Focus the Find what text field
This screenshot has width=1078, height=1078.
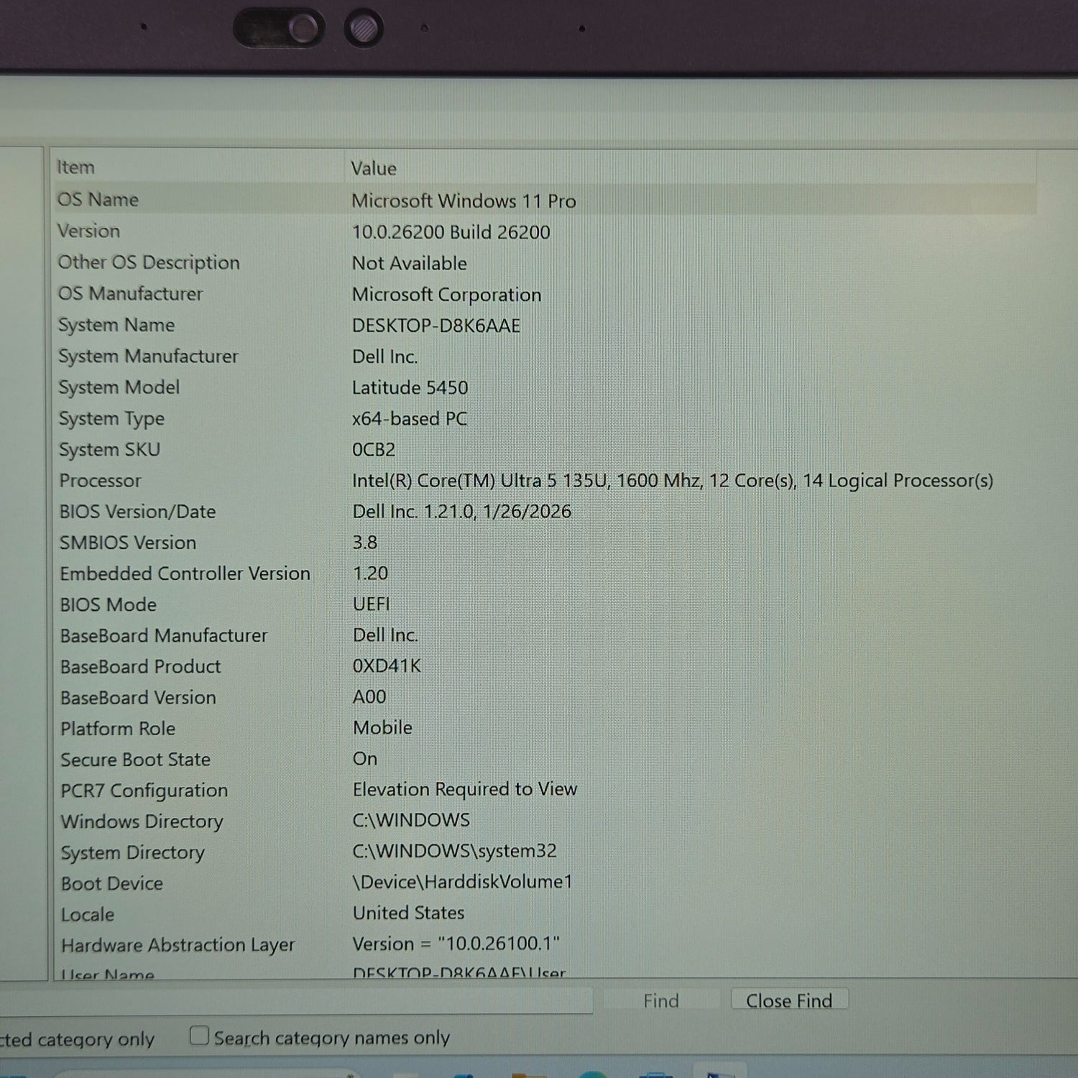pos(295,1000)
